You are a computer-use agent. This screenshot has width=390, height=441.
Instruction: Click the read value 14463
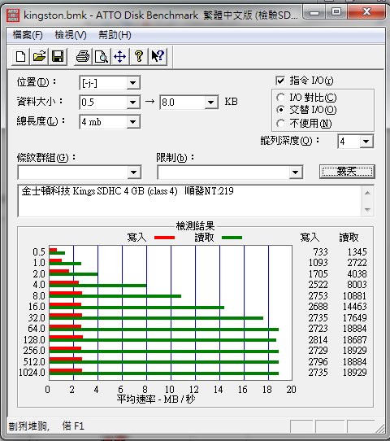click(354, 306)
